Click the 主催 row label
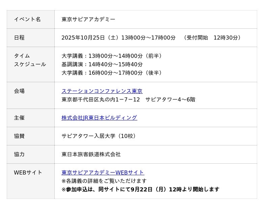Viewport: 270px width, 209px height. 19,118
